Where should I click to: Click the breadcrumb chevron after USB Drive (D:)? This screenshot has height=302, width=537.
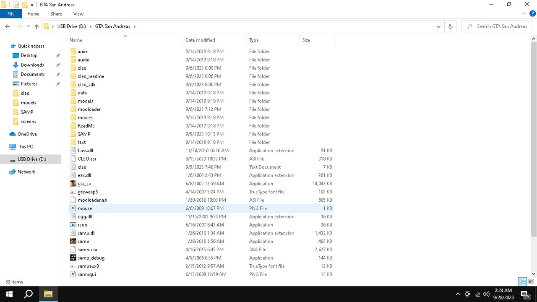[x=91, y=26]
